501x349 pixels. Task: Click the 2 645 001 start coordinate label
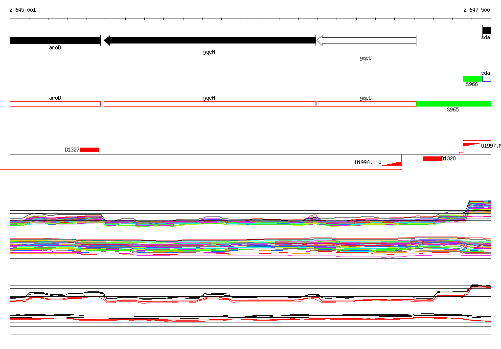click(x=23, y=10)
